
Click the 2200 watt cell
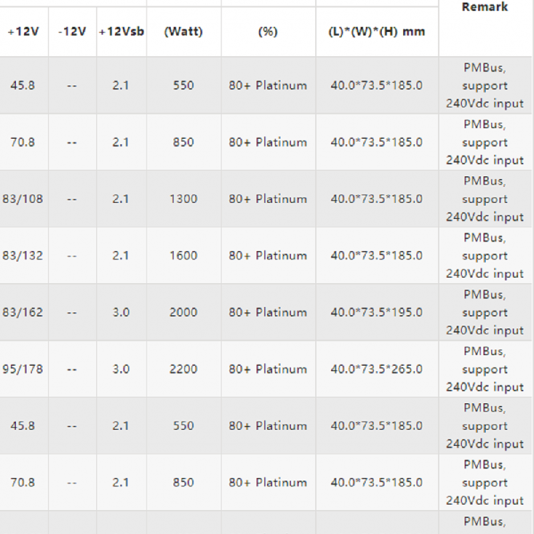183,369
